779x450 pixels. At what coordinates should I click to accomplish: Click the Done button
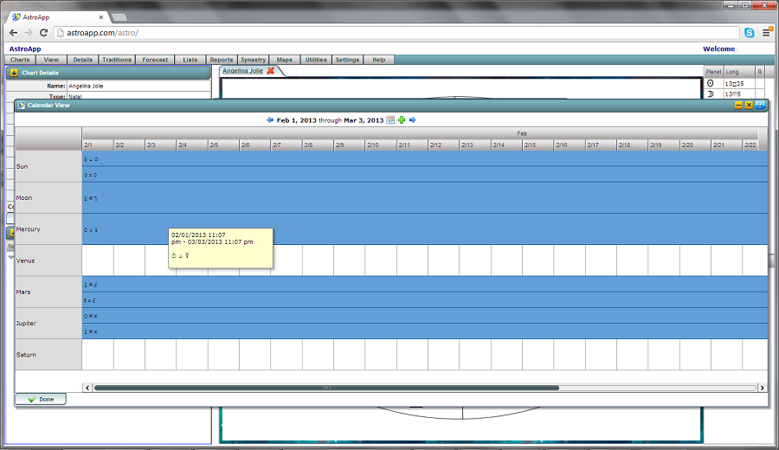tap(40, 399)
